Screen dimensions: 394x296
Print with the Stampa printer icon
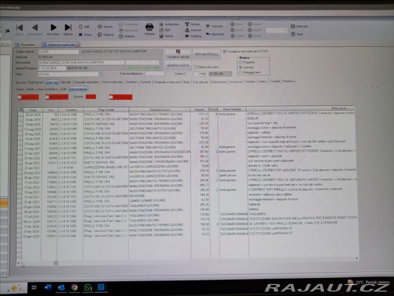149,29
